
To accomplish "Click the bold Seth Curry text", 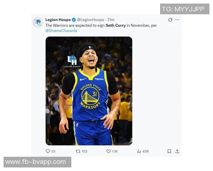I will (x=116, y=26).
